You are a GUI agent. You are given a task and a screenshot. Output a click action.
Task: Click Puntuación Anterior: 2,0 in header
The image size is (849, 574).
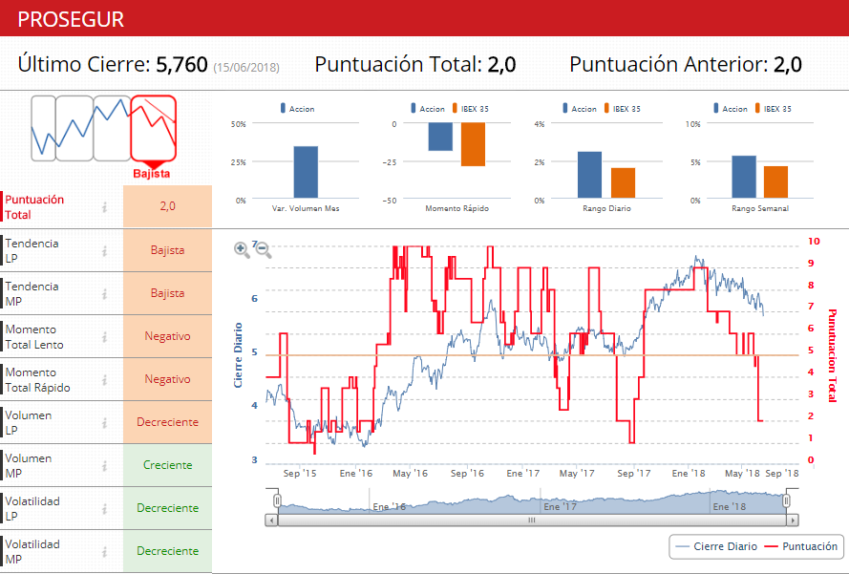[686, 64]
